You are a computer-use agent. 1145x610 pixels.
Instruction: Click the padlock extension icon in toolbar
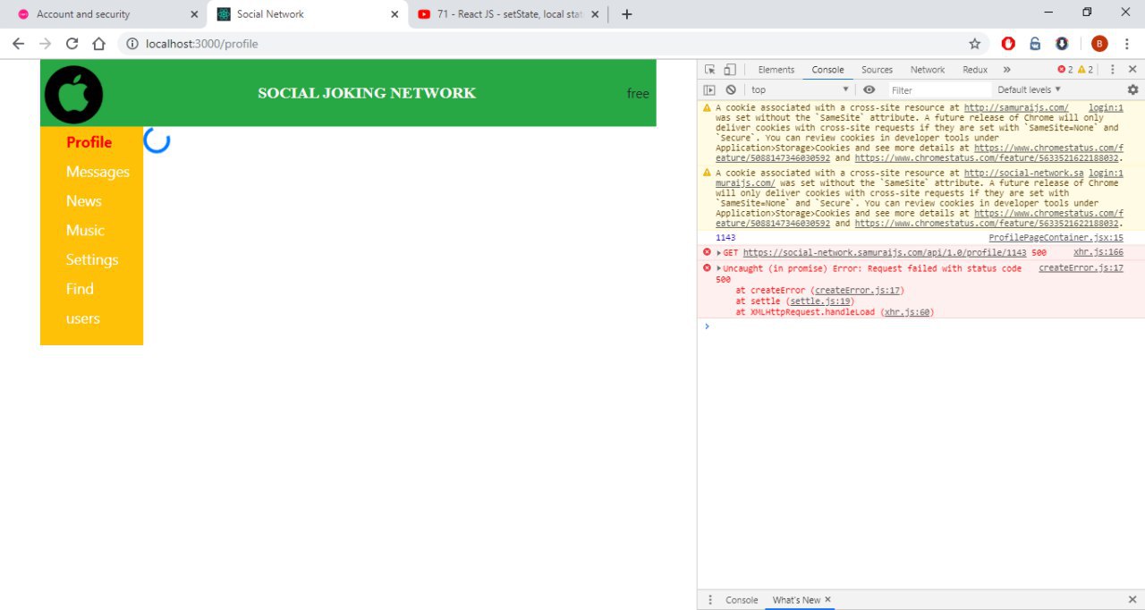1035,44
